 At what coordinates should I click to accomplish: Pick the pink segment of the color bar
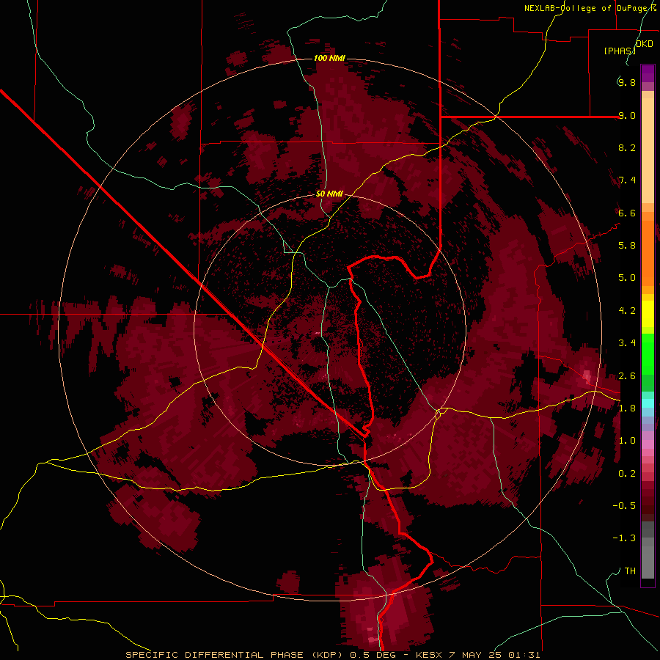click(648, 444)
